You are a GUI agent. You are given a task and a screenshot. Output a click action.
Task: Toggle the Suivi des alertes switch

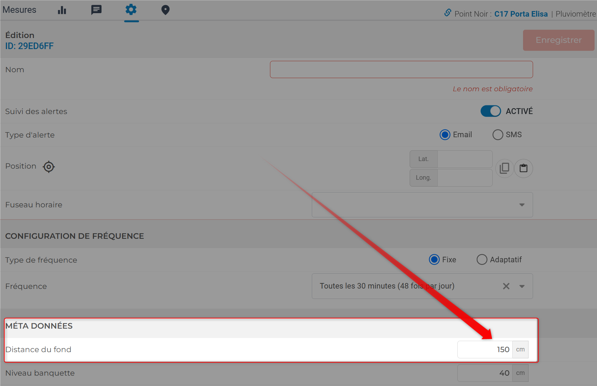click(491, 111)
